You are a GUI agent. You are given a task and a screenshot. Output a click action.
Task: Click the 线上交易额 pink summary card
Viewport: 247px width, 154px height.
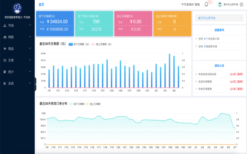coord(133,24)
